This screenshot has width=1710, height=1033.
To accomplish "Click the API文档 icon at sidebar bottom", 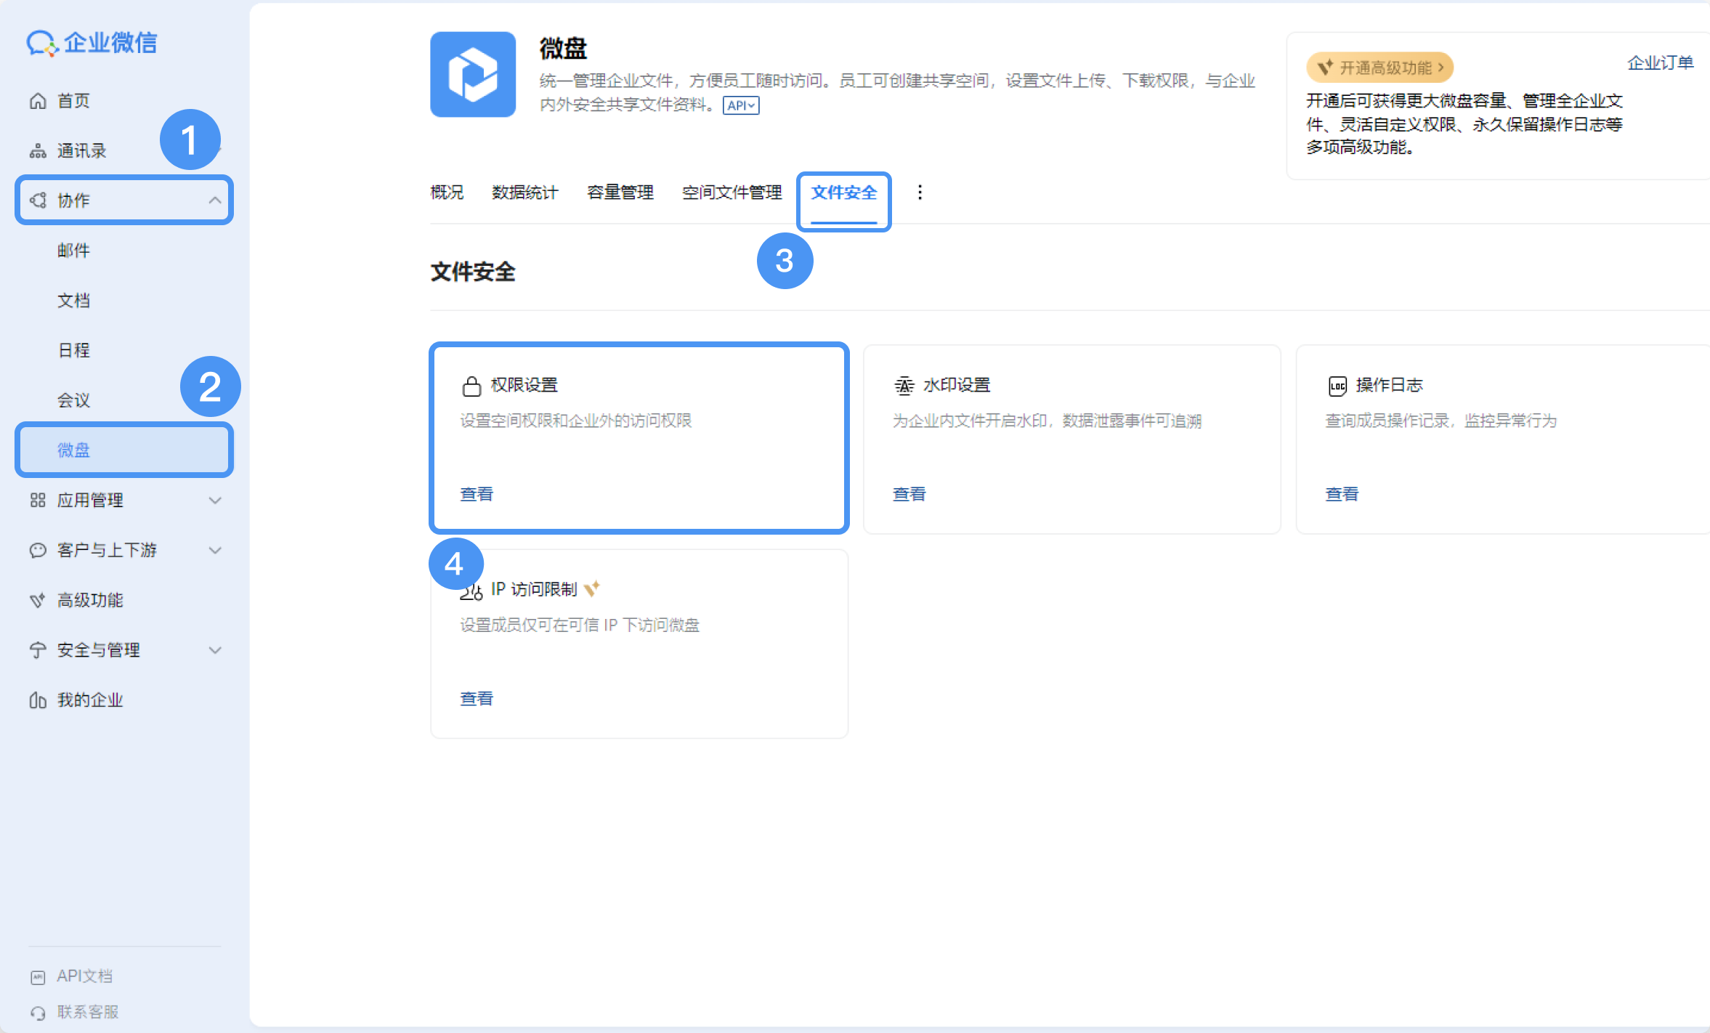I will tap(38, 977).
